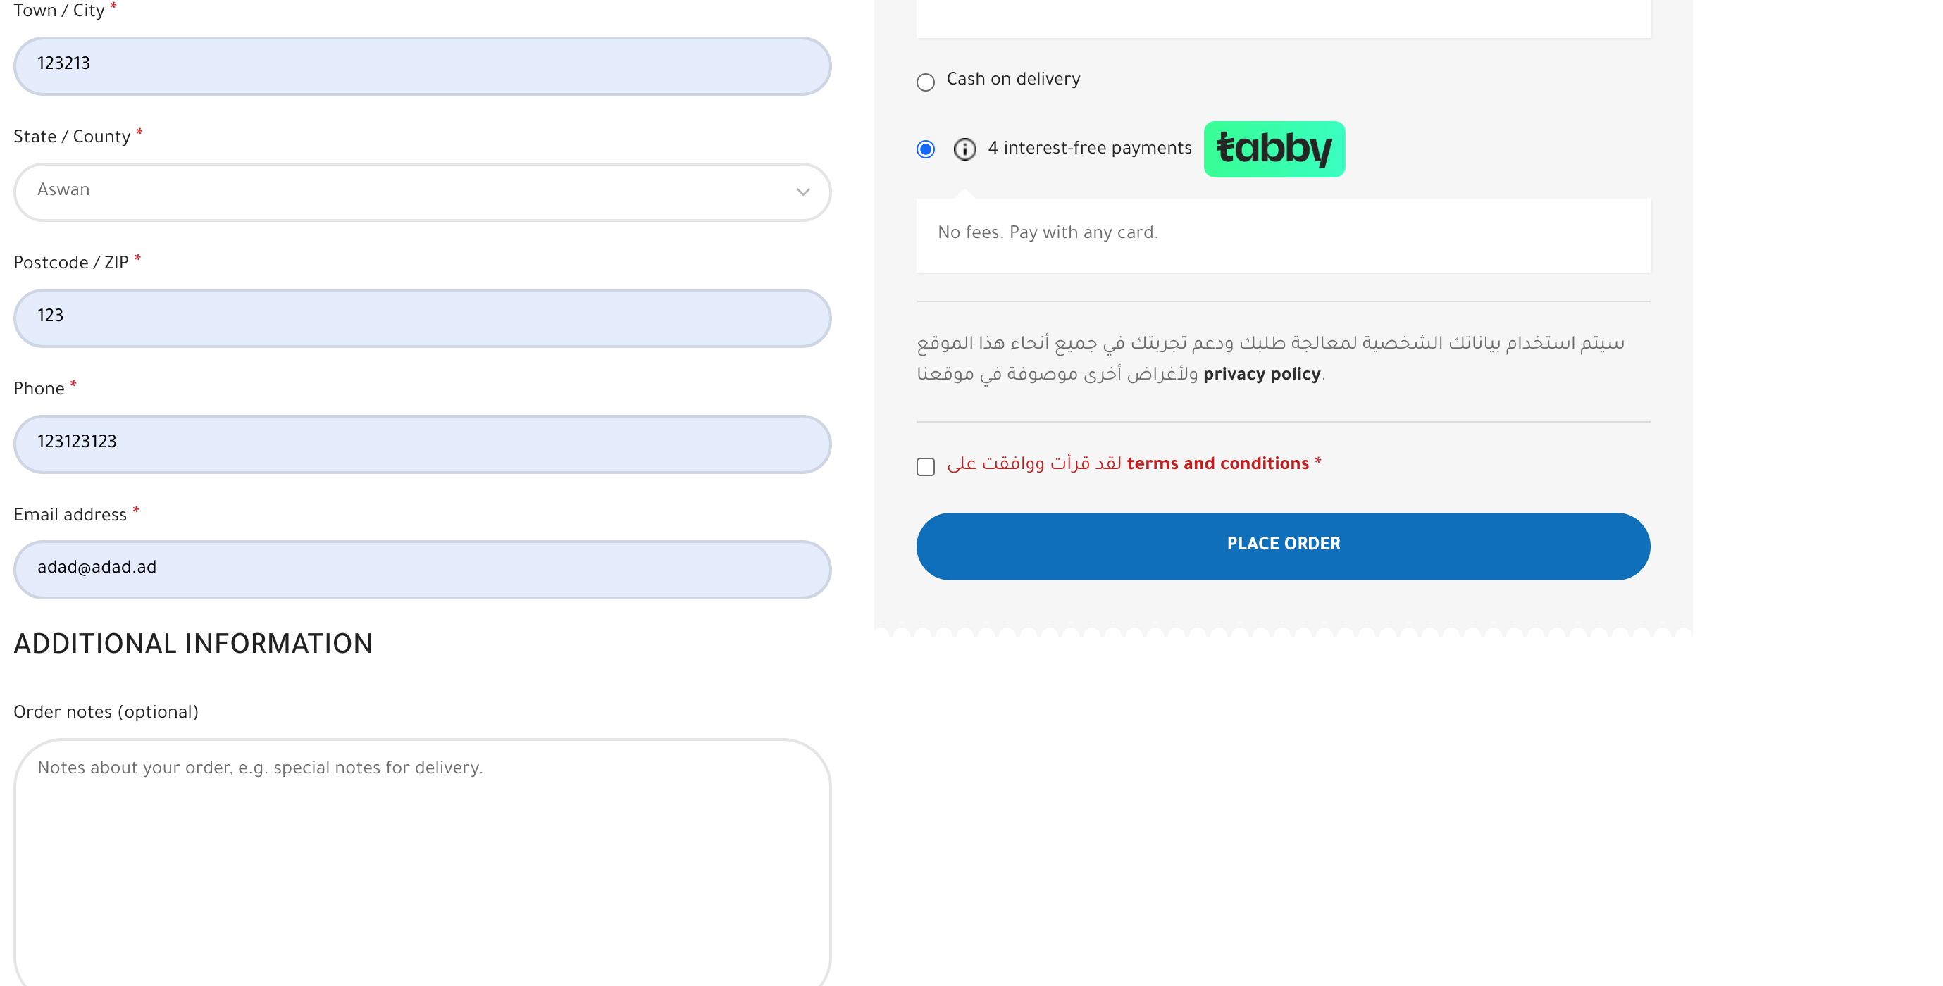Viewport: 1943px width, 986px height.
Task: Click the Order notes text area
Action: click(423, 861)
